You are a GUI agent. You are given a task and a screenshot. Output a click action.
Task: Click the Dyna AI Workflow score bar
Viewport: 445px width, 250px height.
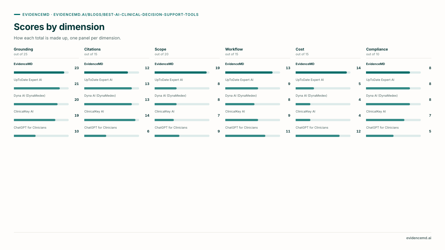pos(253,104)
